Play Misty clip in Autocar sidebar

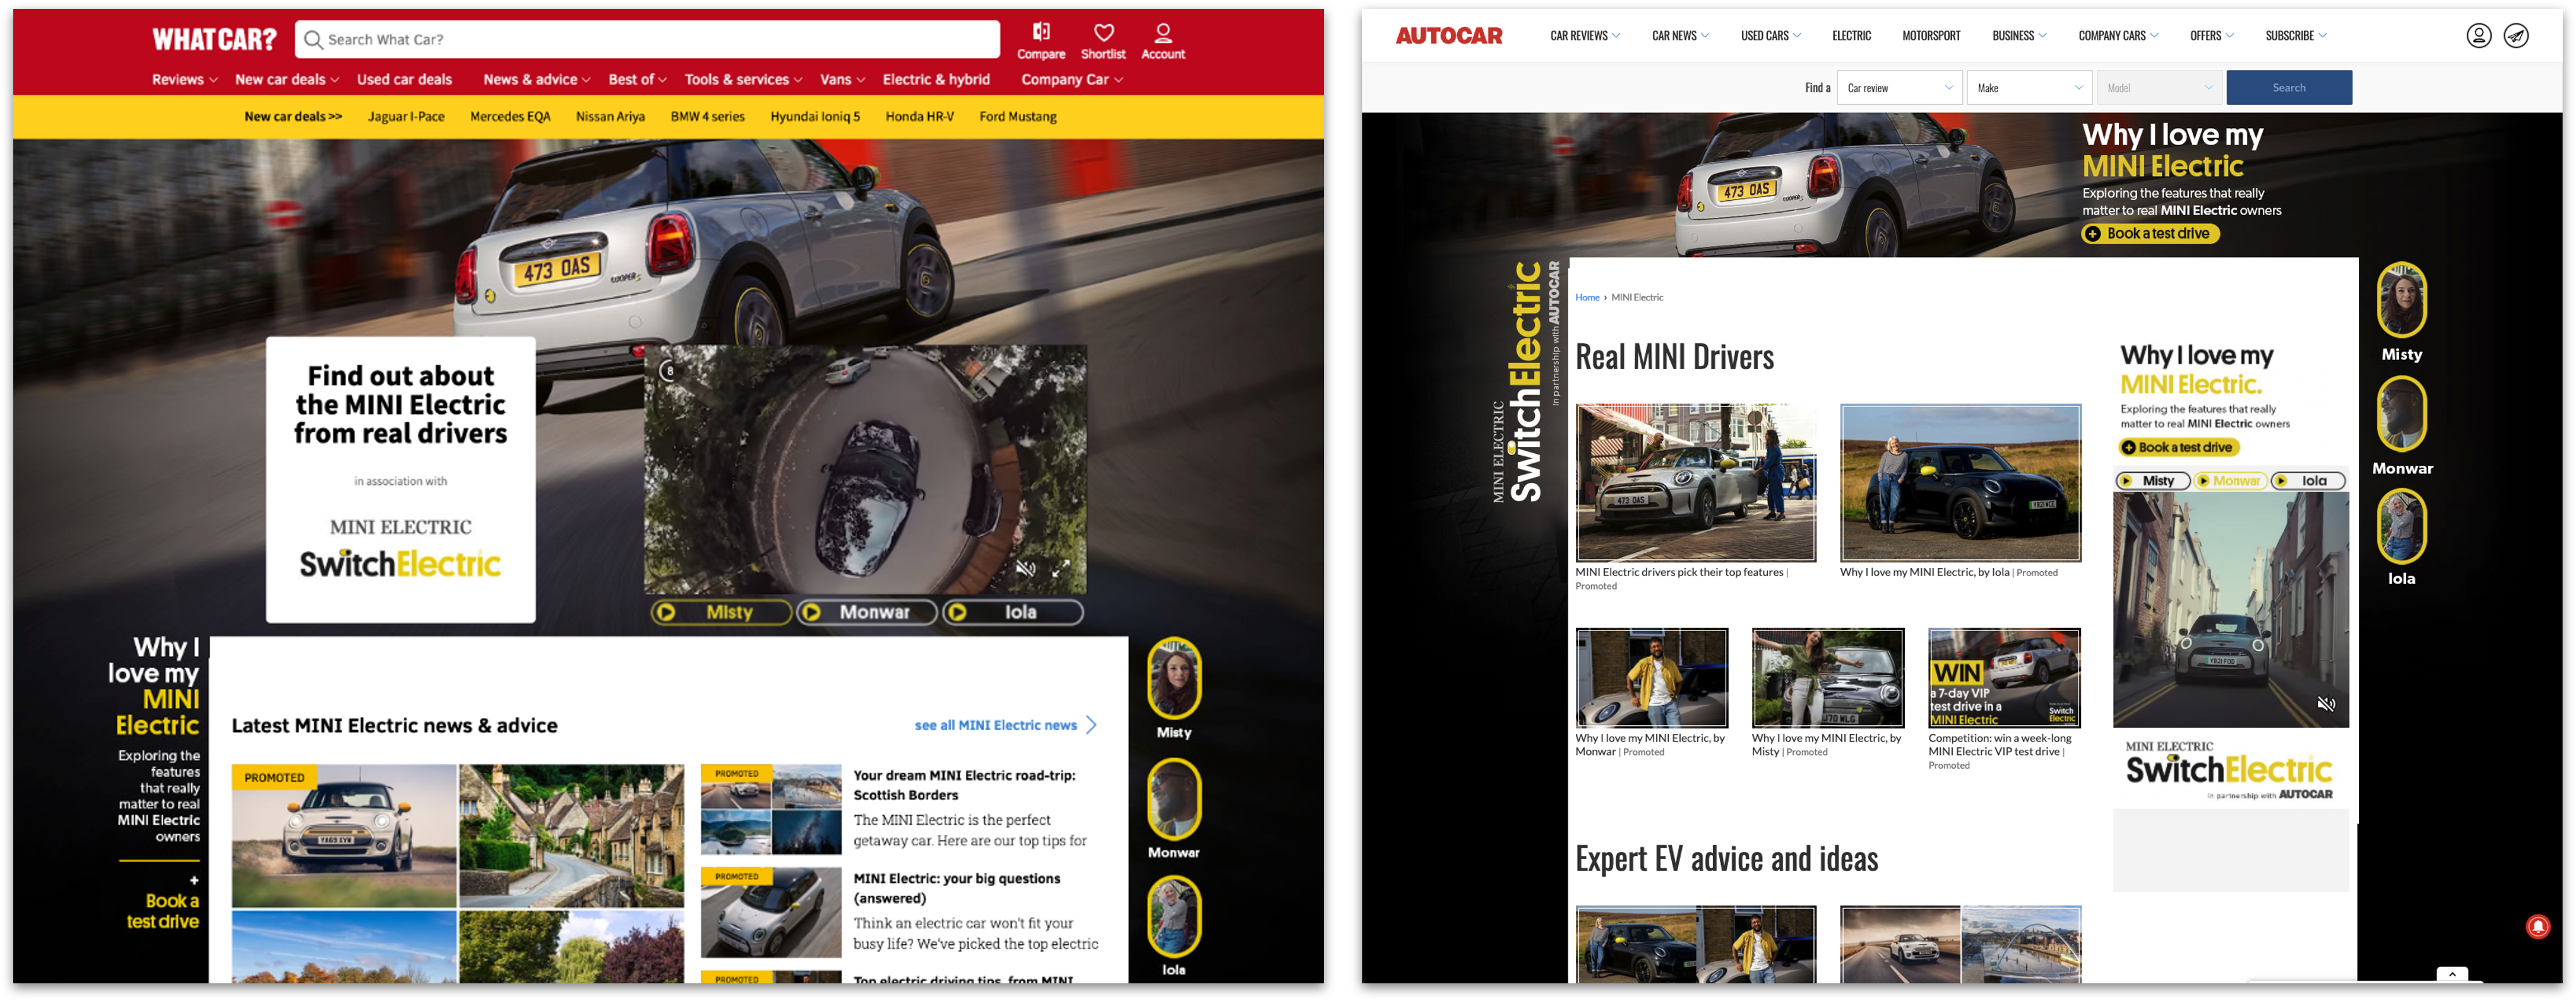coord(2152,481)
